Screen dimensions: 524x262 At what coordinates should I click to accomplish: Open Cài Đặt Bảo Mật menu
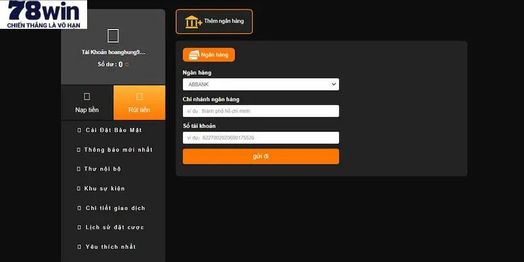coord(113,130)
